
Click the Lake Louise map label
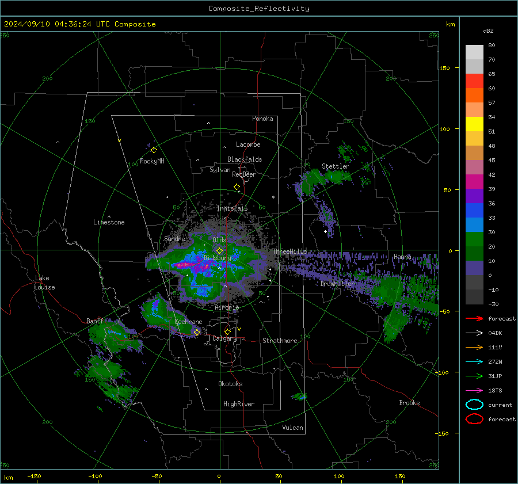[x=45, y=283]
